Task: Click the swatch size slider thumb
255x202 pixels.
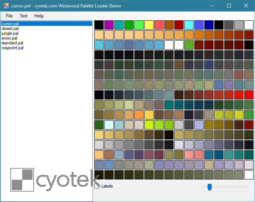Action: click(209, 187)
